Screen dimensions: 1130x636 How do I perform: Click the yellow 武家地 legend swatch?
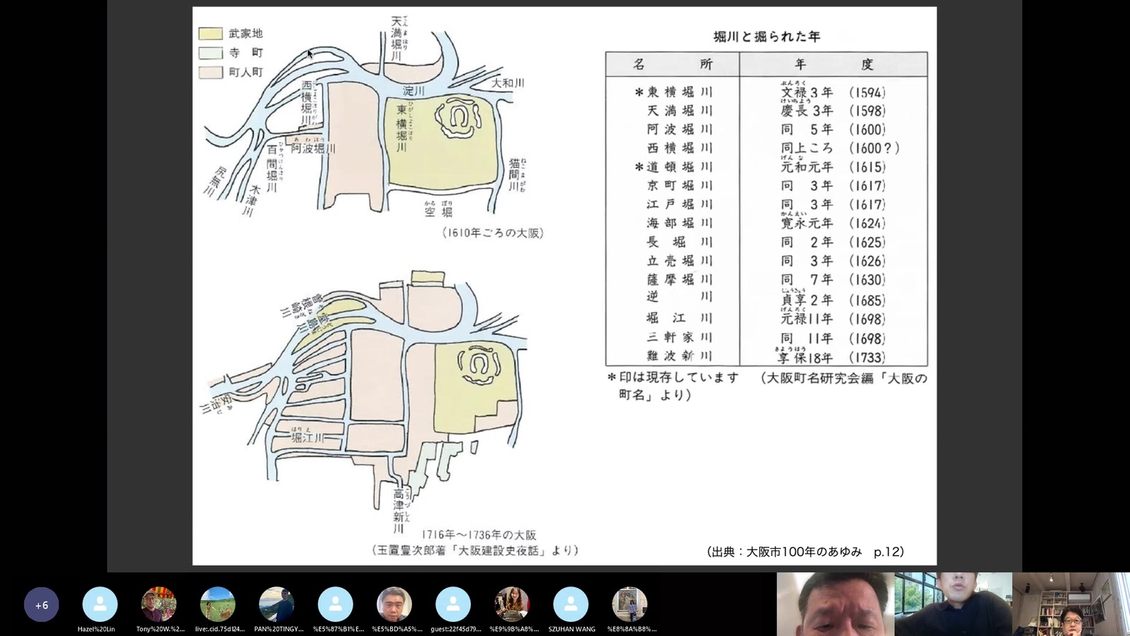click(x=210, y=33)
